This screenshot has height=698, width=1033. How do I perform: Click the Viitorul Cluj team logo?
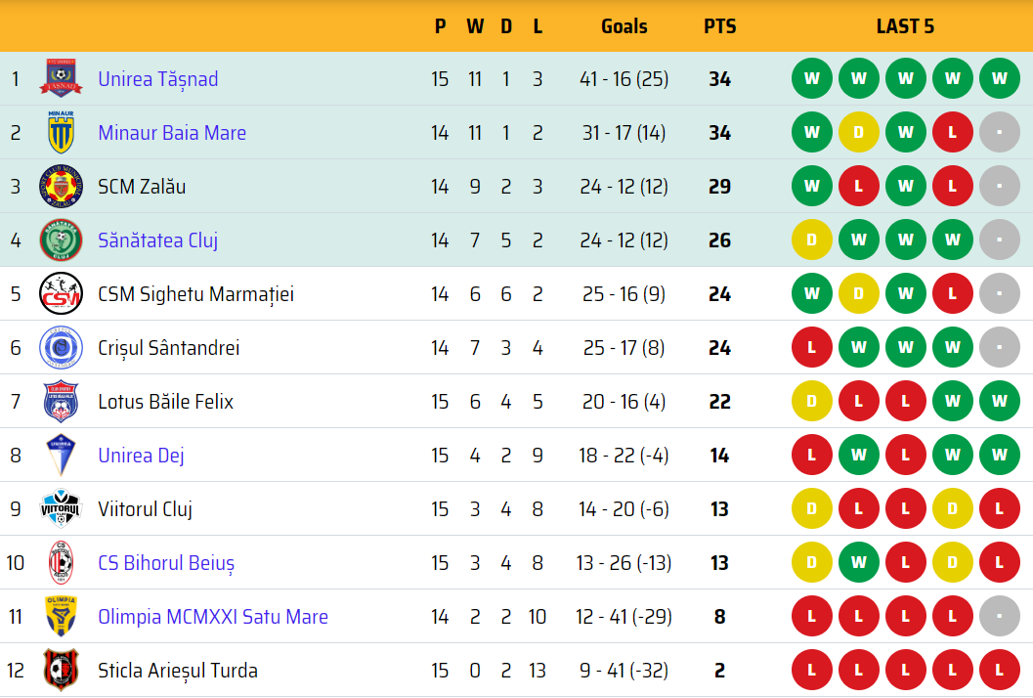[x=61, y=509]
